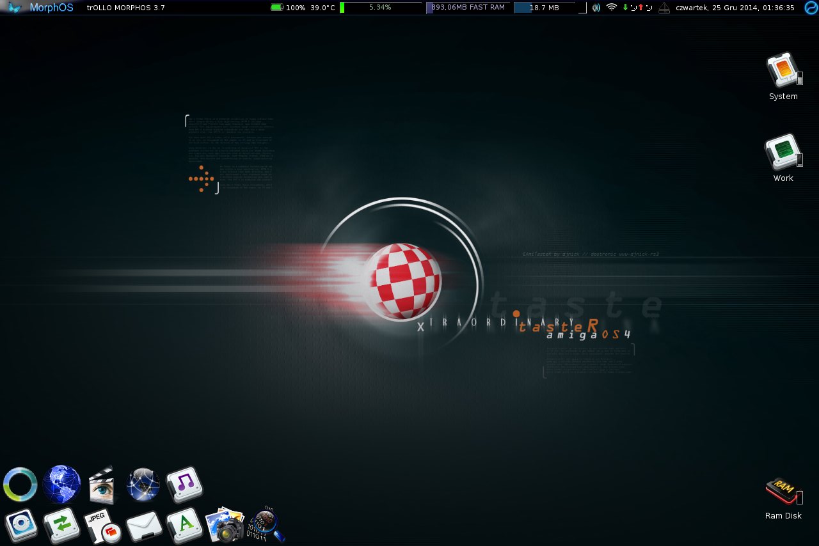Open the purple music note drive icon
The height and width of the screenshot is (546, 819).
point(184,484)
